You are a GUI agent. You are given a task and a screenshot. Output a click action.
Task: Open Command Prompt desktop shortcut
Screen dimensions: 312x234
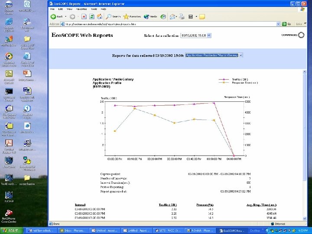point(9,94)
